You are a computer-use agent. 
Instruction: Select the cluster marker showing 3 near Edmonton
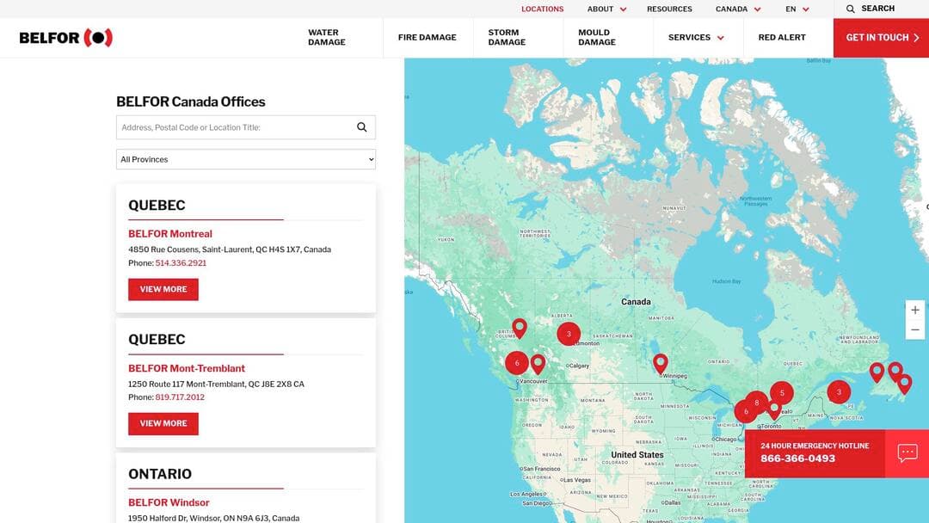569,334
